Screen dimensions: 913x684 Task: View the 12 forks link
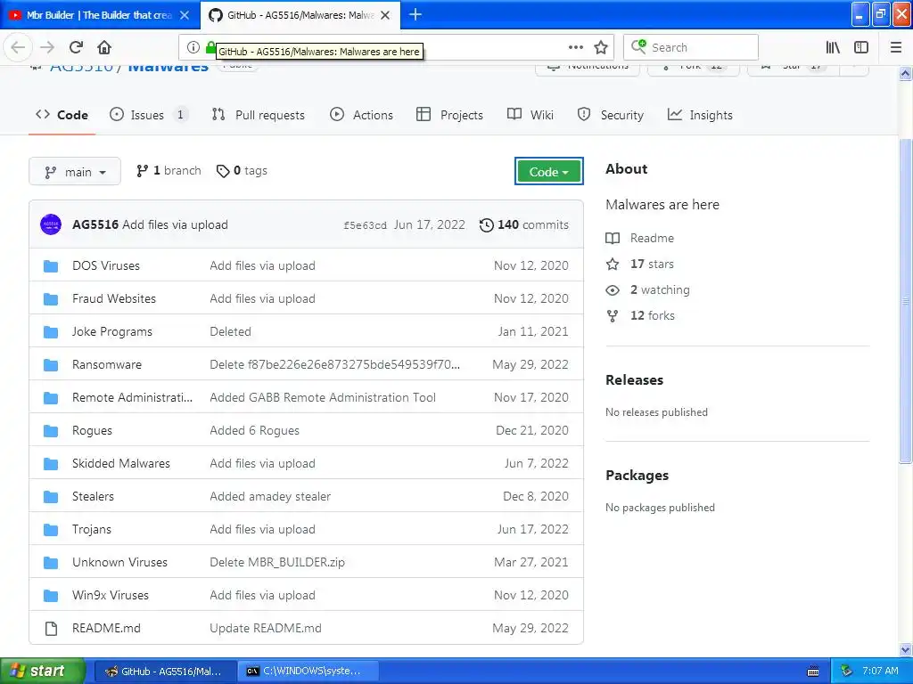[x=640, y=315]
